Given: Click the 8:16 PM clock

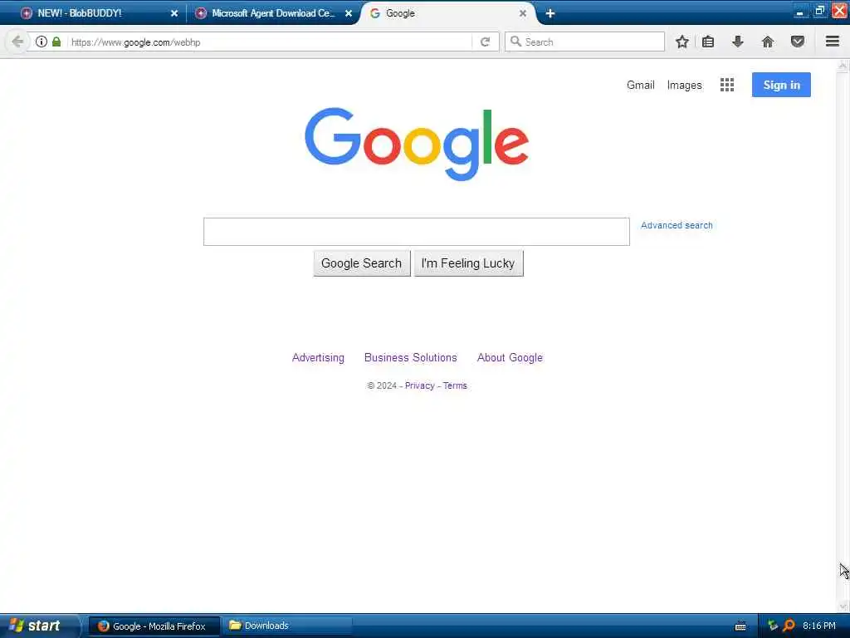Looking at the screenshot, I should [818, 626].
